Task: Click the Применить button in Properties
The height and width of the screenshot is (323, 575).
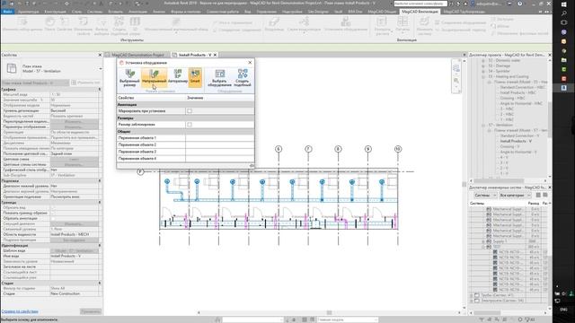Action: [x=91, y=311]
